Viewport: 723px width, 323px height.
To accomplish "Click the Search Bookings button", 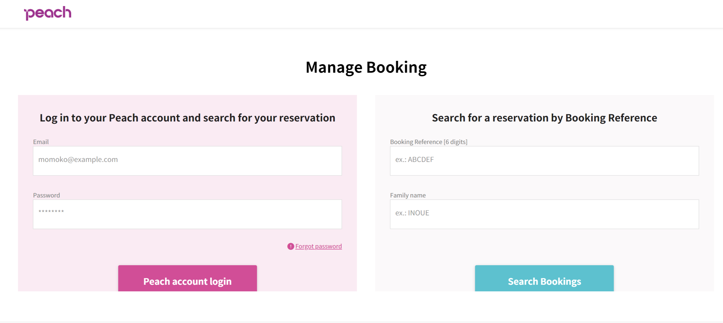I will coord(544,278).
